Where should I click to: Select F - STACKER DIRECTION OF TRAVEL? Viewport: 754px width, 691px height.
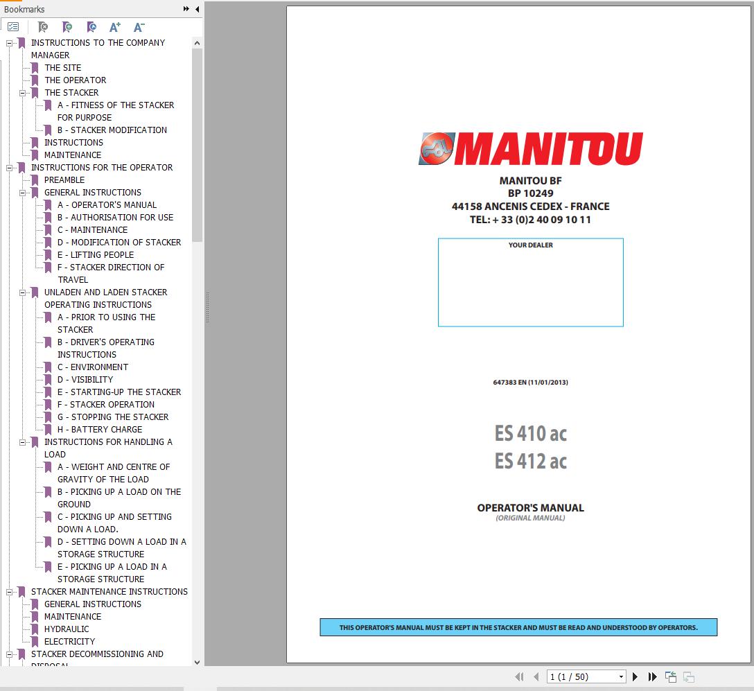coord(111,273)
